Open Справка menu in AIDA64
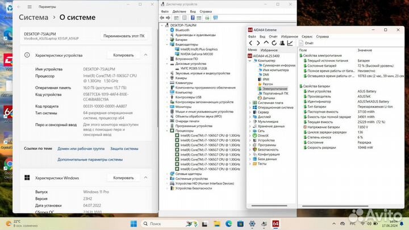This screenshot has width=409, height=230. (x=323, y=36)
